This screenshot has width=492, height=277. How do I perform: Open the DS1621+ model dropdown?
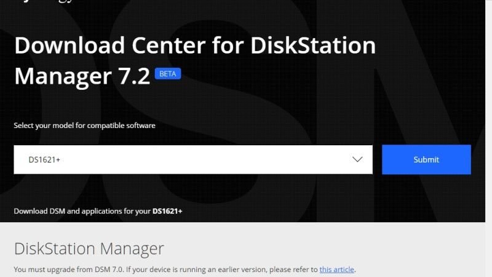click(193, 159)
